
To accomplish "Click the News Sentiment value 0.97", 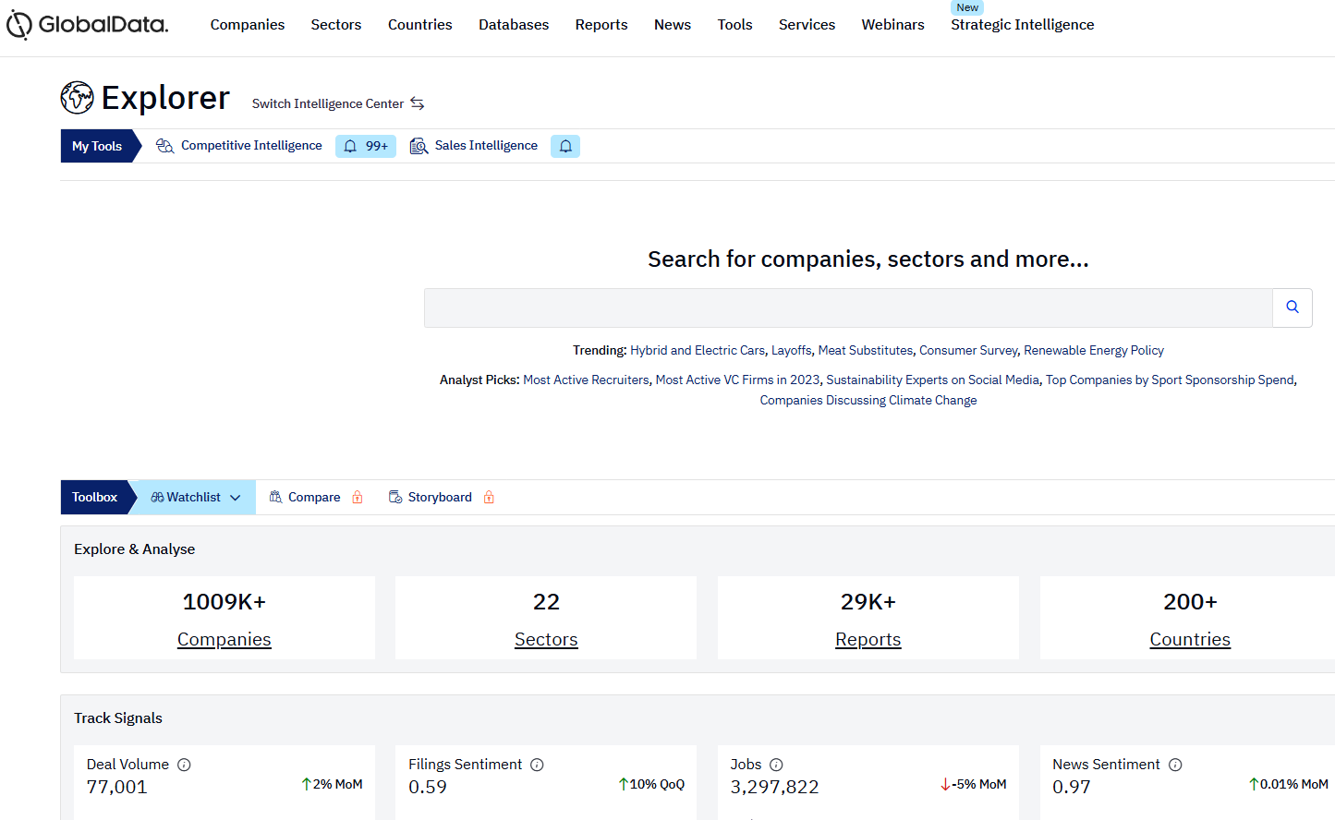I will pyautogui.click(x=1072, y=787).
